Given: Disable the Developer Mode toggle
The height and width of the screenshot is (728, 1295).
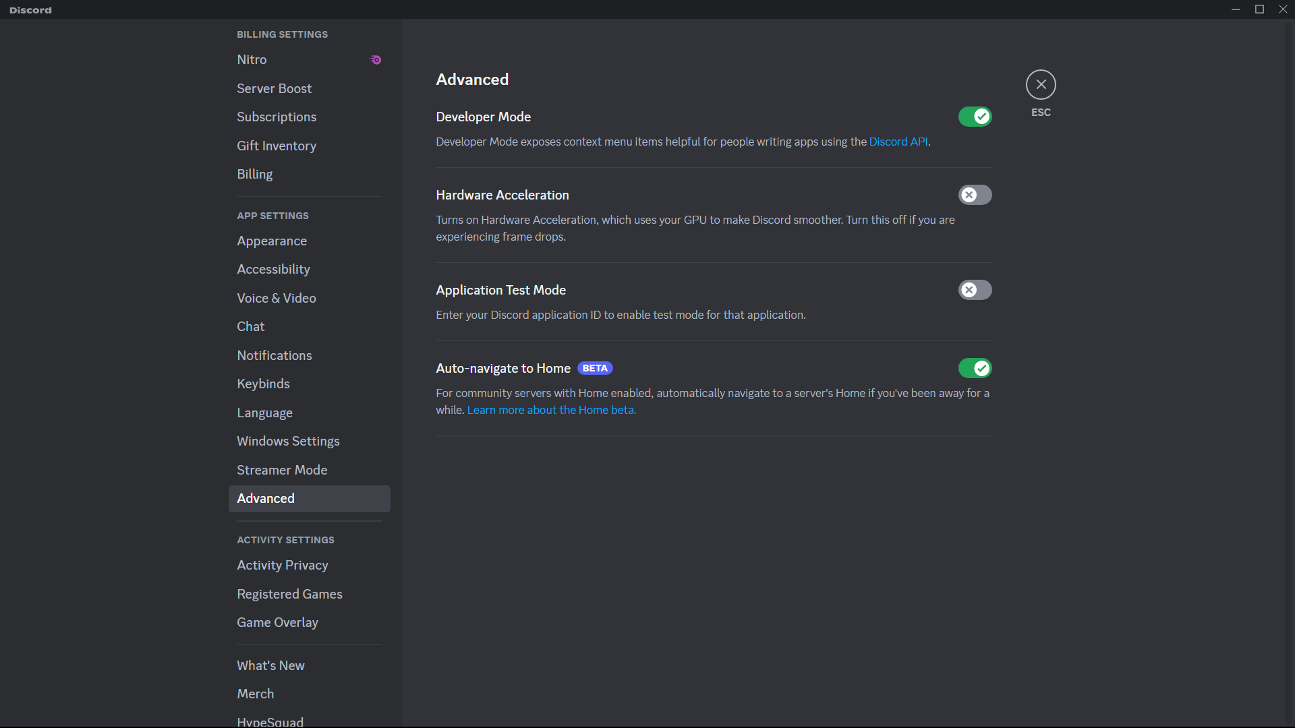Looking at the screenshot, I should [x=975, y=117].
